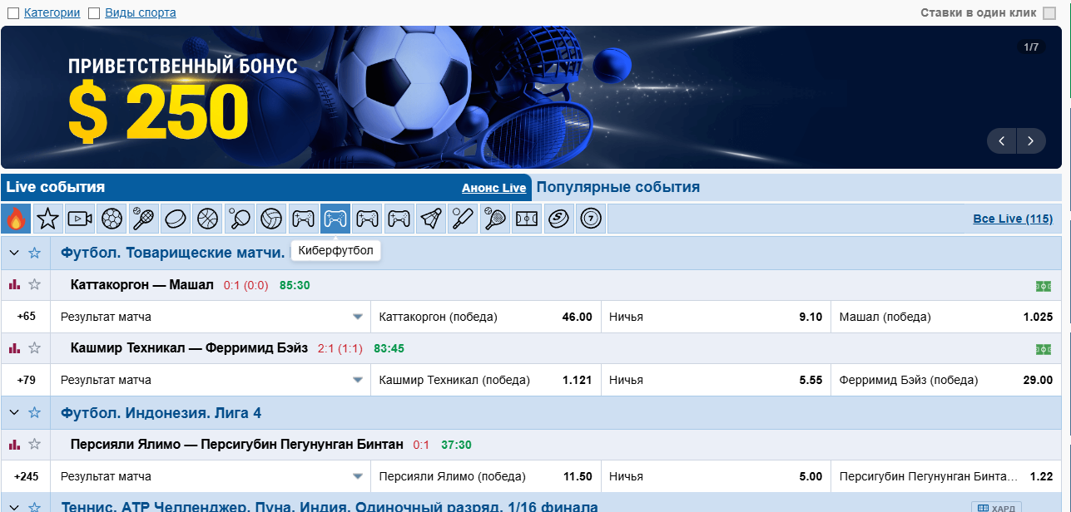Screen dimensions: 1071x512
Task: Filter live events by ice hockey puck
Action: click(x=176, y=219)
